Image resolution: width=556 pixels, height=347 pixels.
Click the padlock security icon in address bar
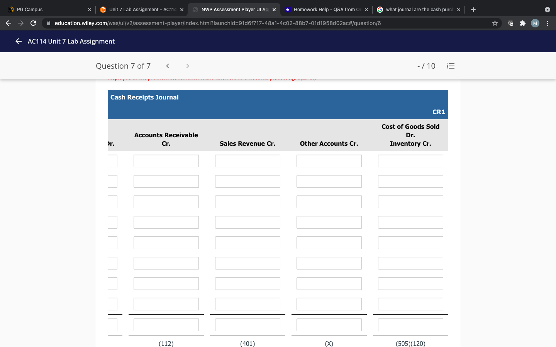pyautogui.click(x=49, y=23)
